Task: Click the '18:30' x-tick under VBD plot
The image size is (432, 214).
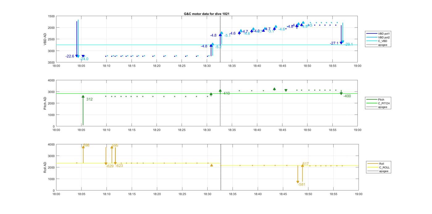Action: coord(207,66)
